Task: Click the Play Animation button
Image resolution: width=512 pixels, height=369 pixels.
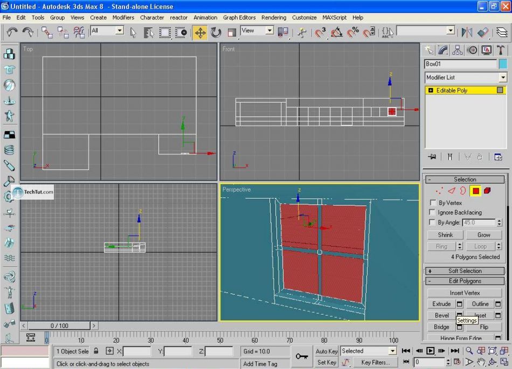Action: coord(431,351)
